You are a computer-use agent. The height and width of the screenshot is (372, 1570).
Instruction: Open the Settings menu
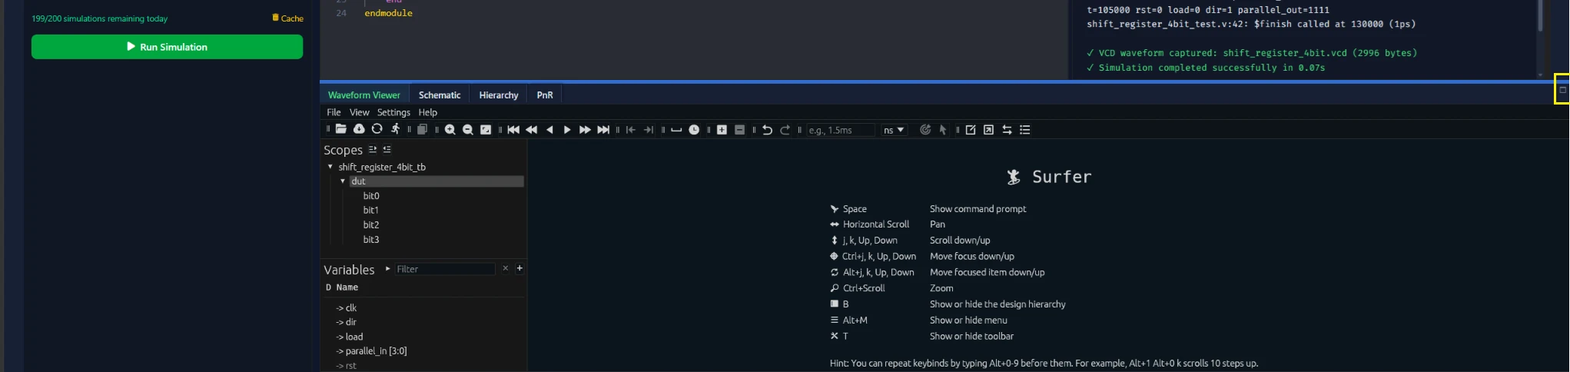(393, 112)
